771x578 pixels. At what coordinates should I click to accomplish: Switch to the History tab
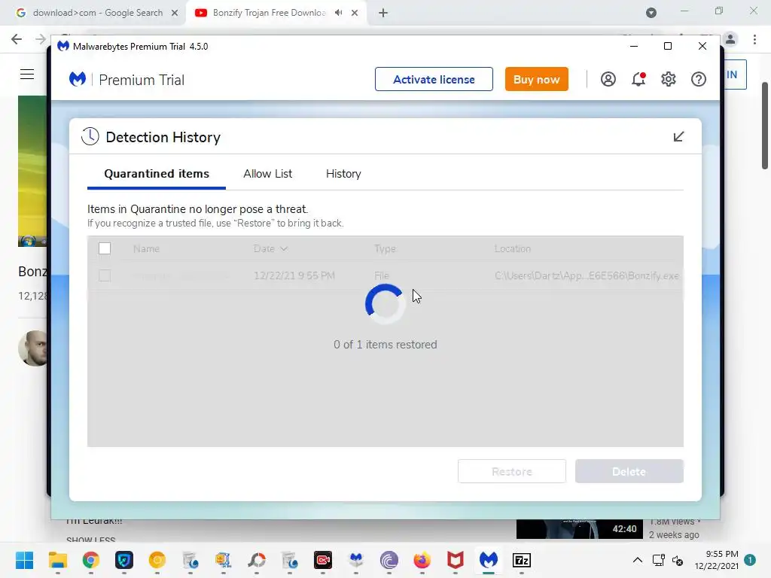tap(343, 174)
